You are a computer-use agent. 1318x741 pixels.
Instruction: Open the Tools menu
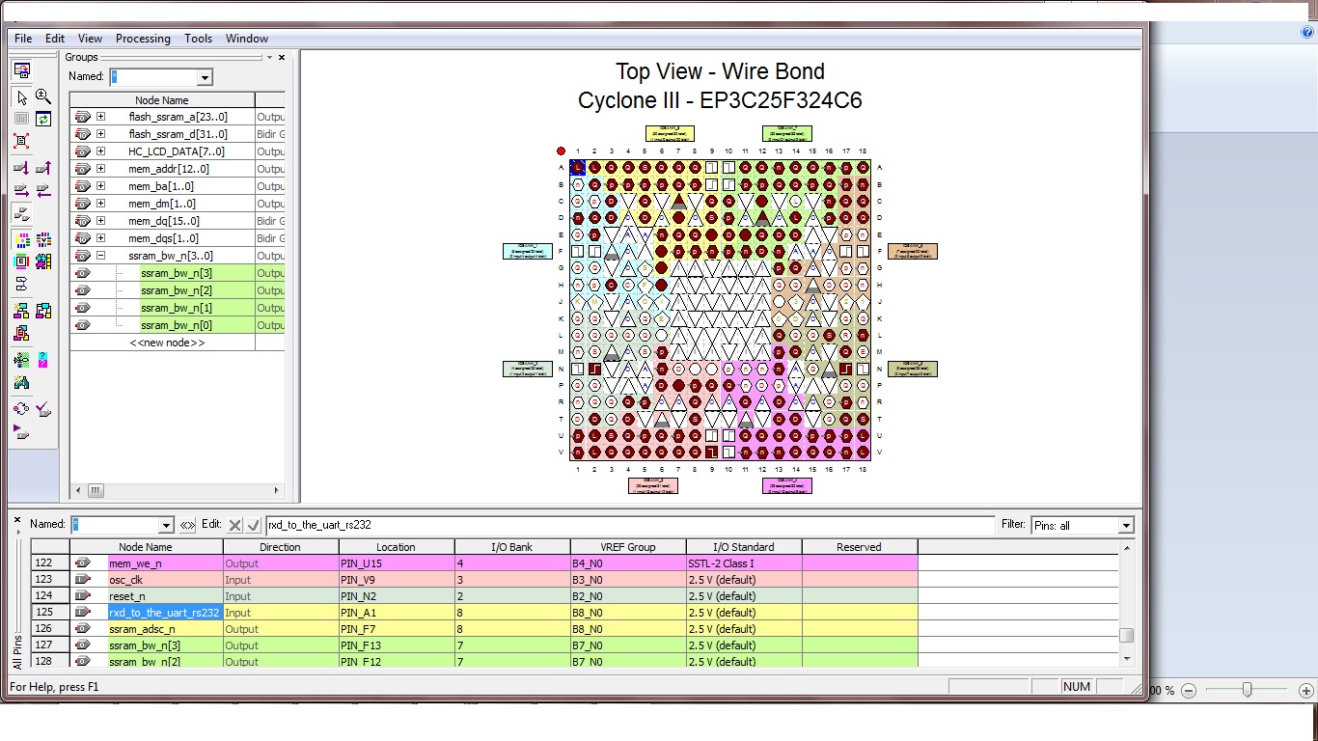point(198,39)
